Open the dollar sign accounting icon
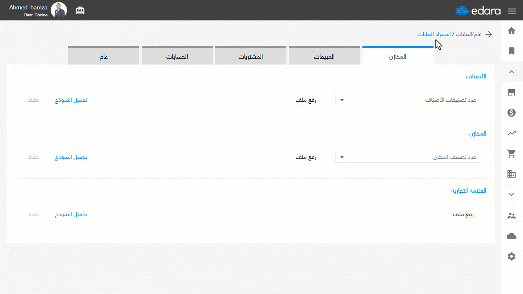The height and width of the screenshot is (294, 523). [x=512, y=113]
